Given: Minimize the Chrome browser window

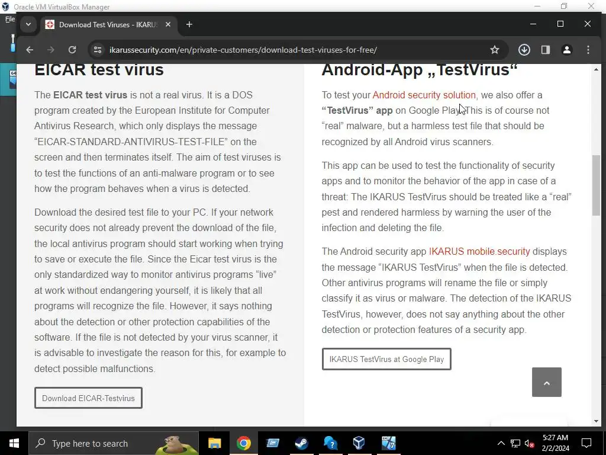Looking at the screenshot, I should tap(533, 24).
